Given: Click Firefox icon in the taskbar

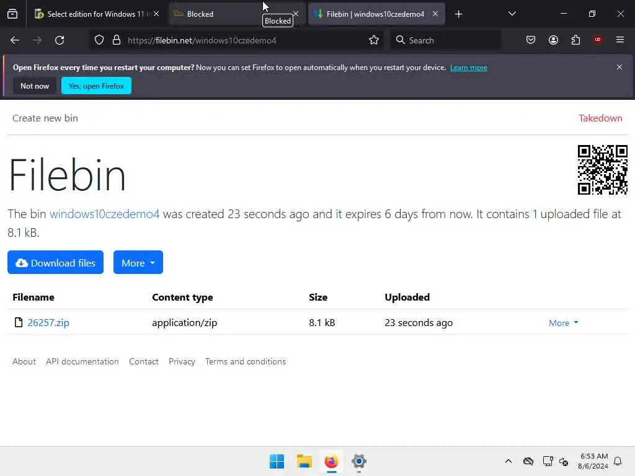Looking at the screenshot, I should (331, 461).
